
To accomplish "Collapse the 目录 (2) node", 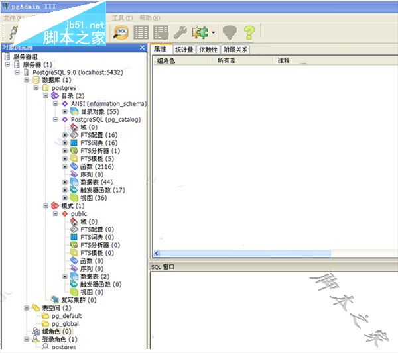I will 46,96.
